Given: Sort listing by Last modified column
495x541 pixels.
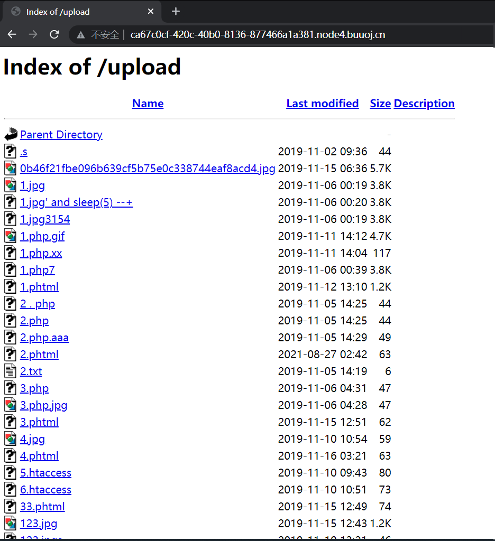Looking at the screenshot, I should pos(322,104).
